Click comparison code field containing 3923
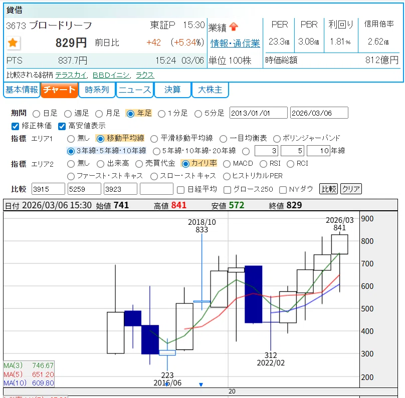Image resolution: width=405 pixels, height=398 pixels. [120, 189]
